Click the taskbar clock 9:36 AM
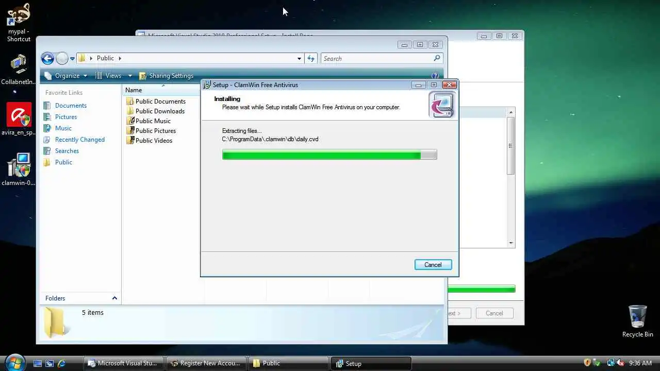This screenshot has width=660, height=371. tap(640, 363)
